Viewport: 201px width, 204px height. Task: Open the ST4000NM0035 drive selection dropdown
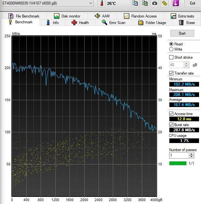tap(90, 3)
